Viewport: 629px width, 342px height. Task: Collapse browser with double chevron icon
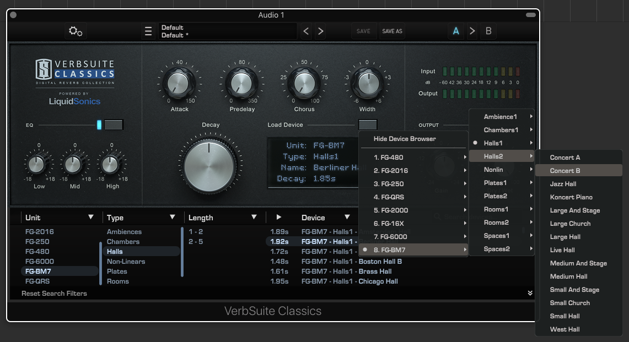[530, 293]
